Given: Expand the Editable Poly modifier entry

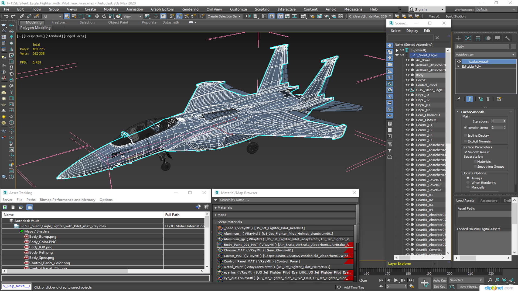Looking at the screenshot, I should point(458,67).
